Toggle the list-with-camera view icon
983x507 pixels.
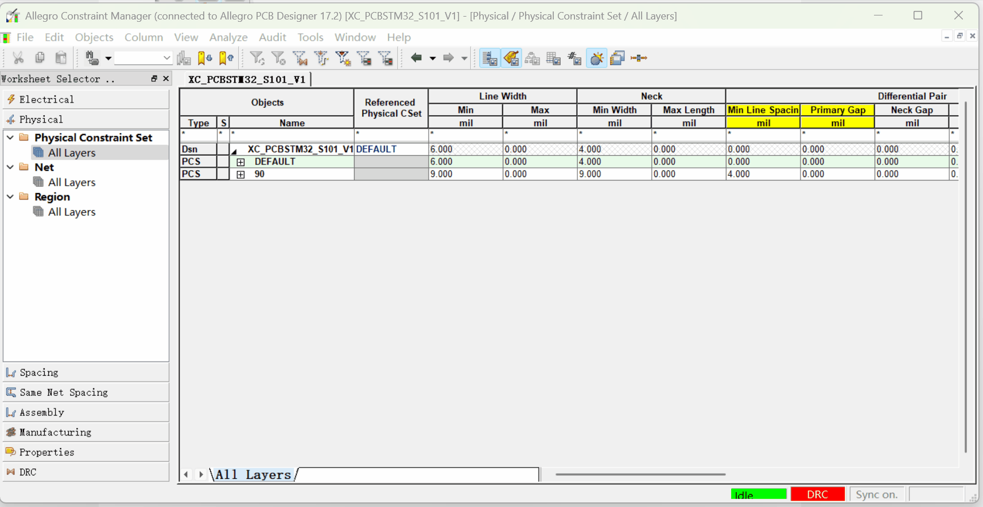click(x=489, y=58)
